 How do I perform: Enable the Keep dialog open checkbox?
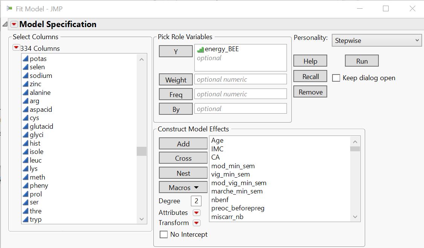[x=336, y=78]
